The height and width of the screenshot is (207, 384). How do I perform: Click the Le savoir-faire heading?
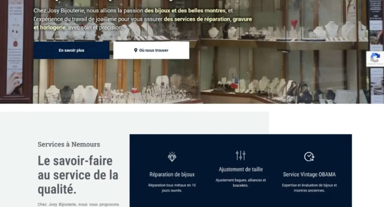[78, 175]
